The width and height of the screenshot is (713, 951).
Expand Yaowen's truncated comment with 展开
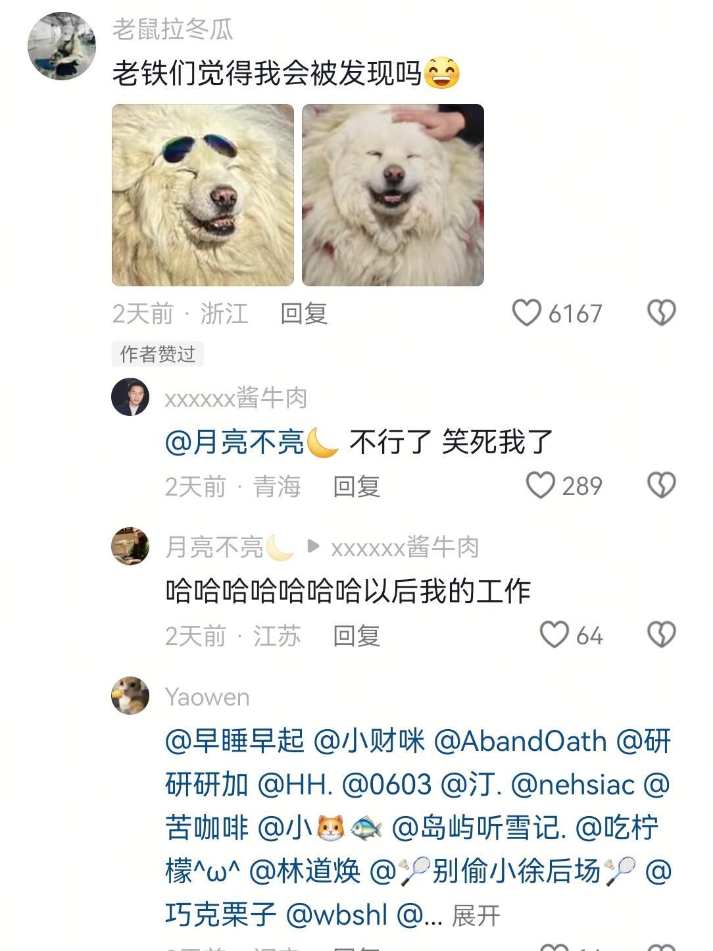click(x=476, y=915)
